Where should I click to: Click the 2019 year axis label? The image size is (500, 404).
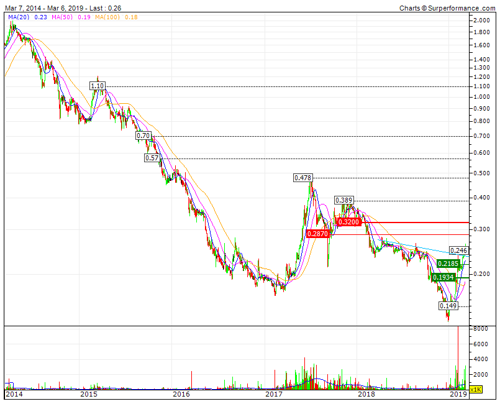pos(459,394)
